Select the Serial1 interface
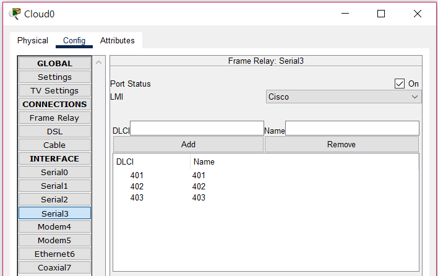 (54, 186)
